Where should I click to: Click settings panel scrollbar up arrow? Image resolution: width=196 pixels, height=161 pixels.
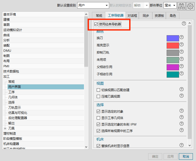point(190,23)
